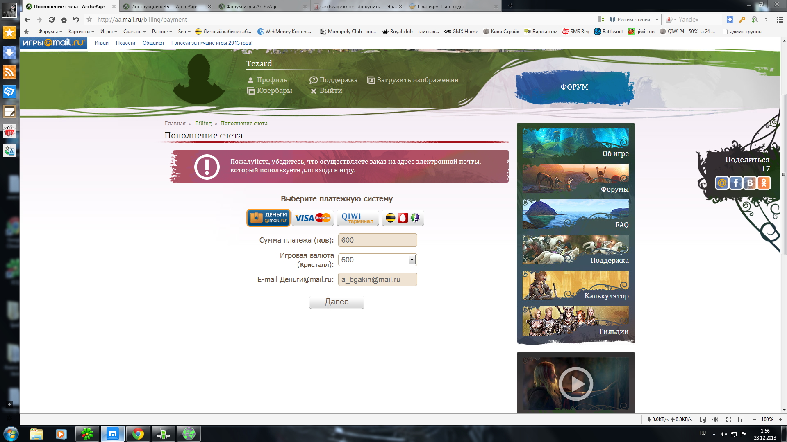787x442 pixels.
Task: Click the page reload icon
Action: pos(52,20)
